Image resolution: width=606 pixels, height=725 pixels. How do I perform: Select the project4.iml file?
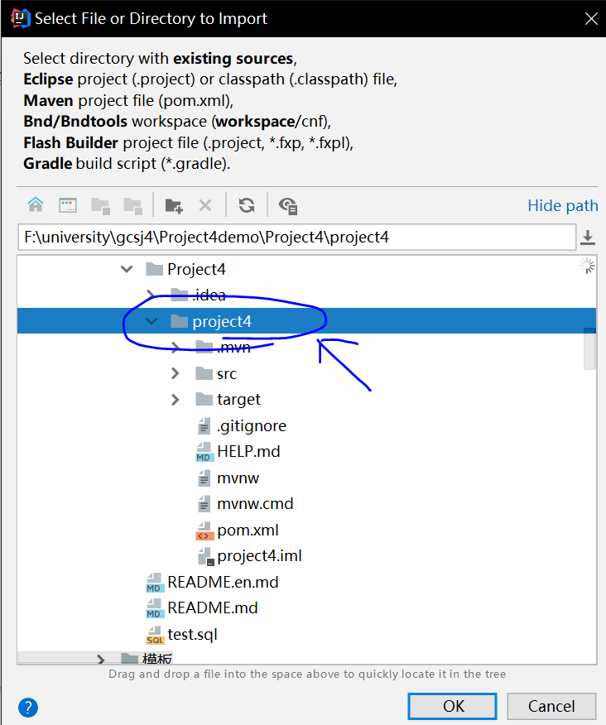(257, 556)
